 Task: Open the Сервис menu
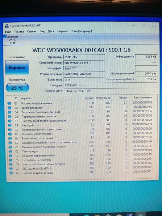tap(32, 31)
